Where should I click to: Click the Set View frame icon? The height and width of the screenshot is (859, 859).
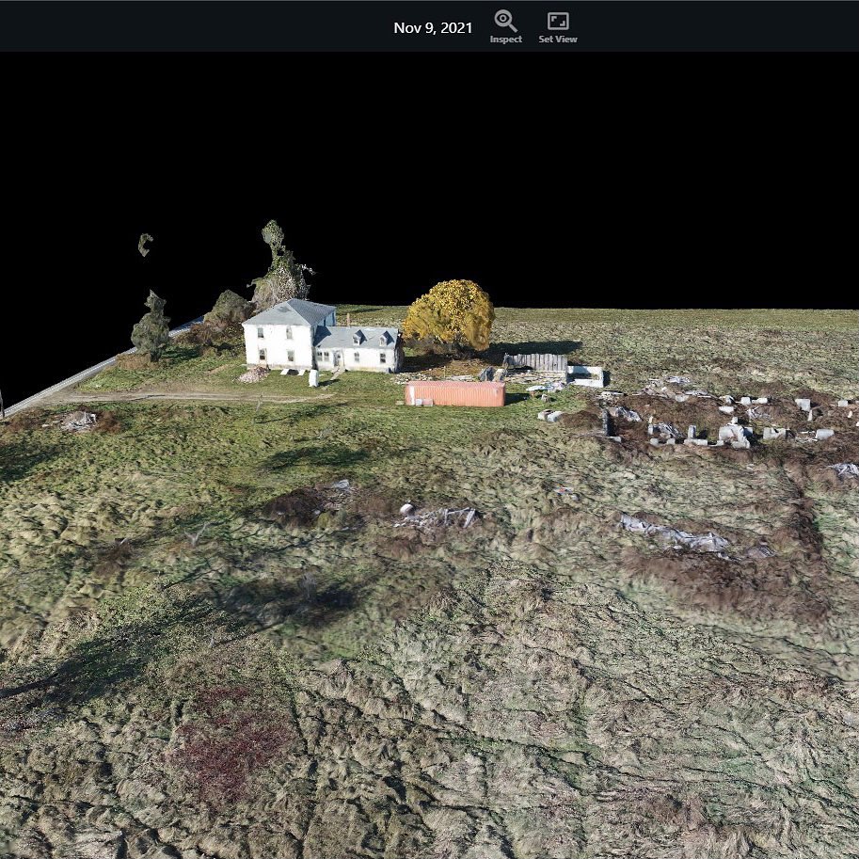(x=557, y=19)
